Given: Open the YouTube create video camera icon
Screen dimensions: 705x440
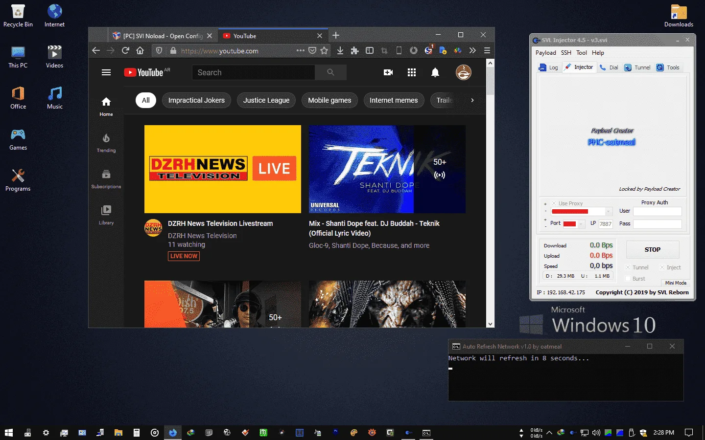Looking at the screenshot, I should 388,72.
